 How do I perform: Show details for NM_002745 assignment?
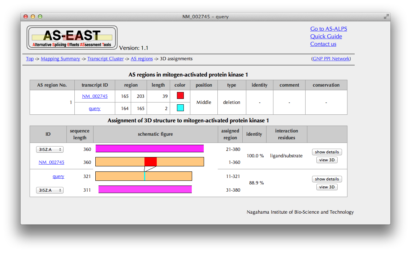[x=326, y=152]
